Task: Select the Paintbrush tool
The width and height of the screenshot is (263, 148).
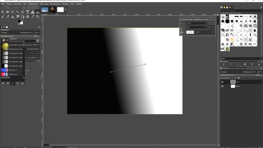Action: [x=2, y=16]
